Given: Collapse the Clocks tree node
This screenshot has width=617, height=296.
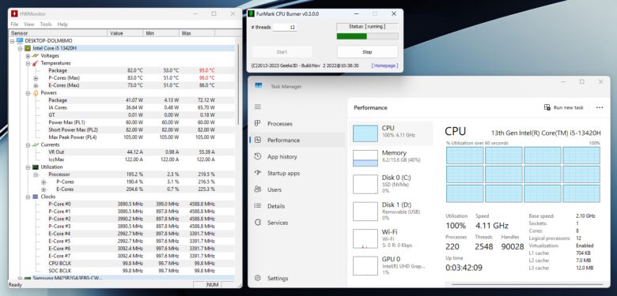Looking at the screenshot, I should coord(28,197).
